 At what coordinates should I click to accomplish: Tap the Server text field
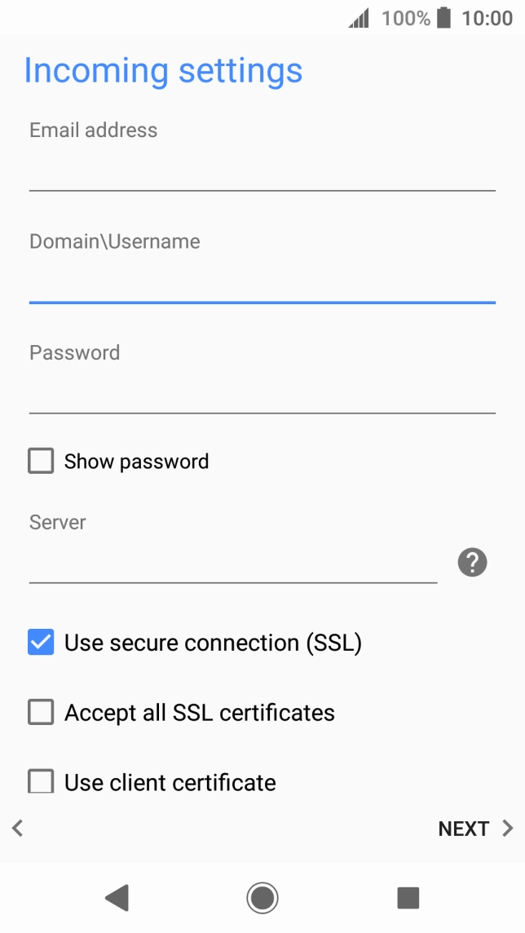pyautogui.click(x=233, y=564)
